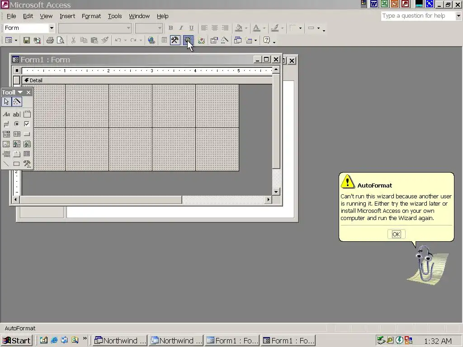This screenshot has width=463, height=347.
Task: Click the Font/Fore Color button
Action: 256,28
